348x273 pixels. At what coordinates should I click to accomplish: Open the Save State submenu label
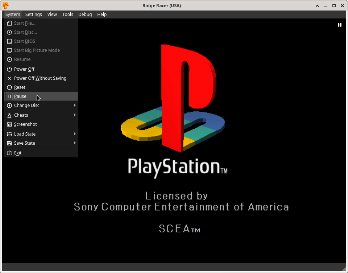point(24,143)
